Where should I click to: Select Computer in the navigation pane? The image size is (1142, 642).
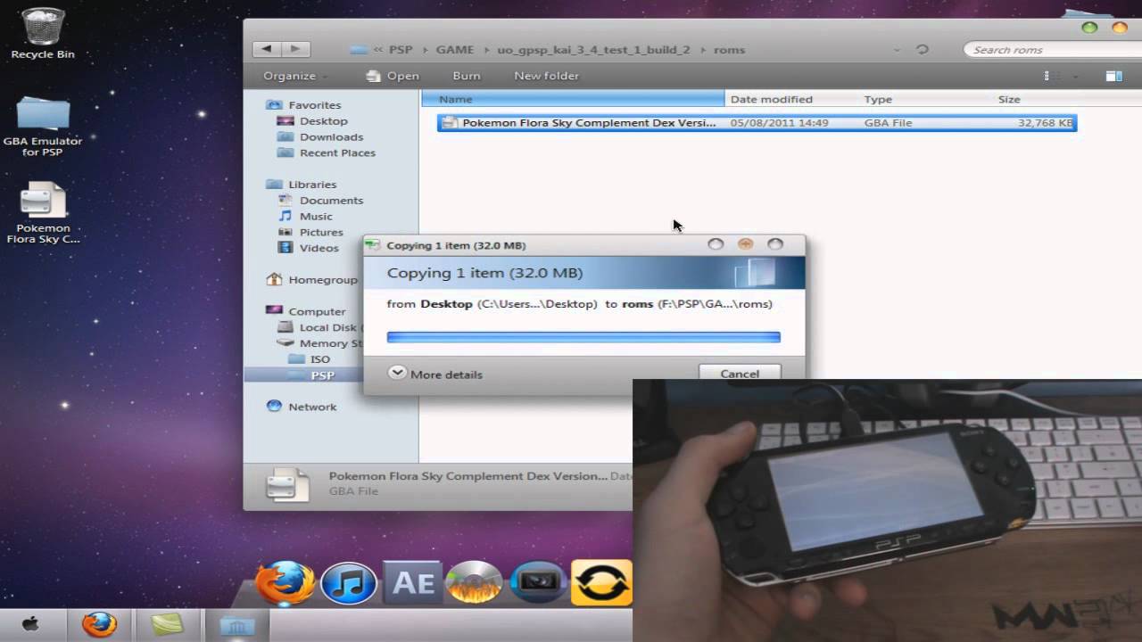[317, 312]
